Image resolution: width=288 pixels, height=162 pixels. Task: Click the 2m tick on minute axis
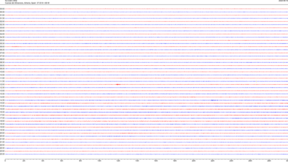[x=24, y=161]
